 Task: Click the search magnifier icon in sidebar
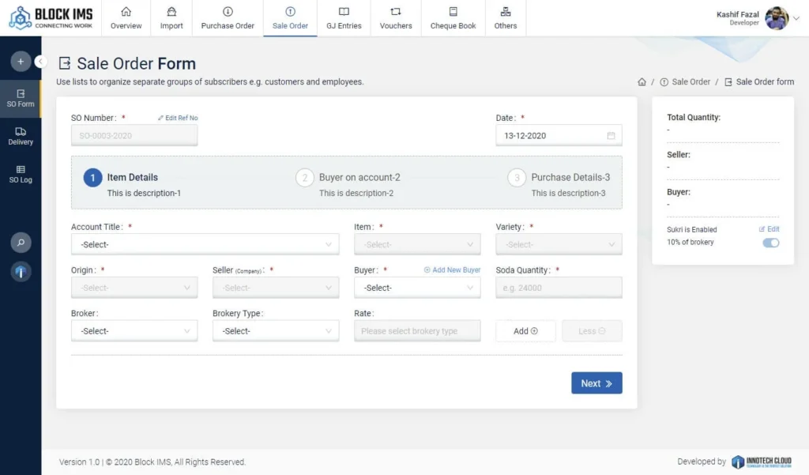21,243
